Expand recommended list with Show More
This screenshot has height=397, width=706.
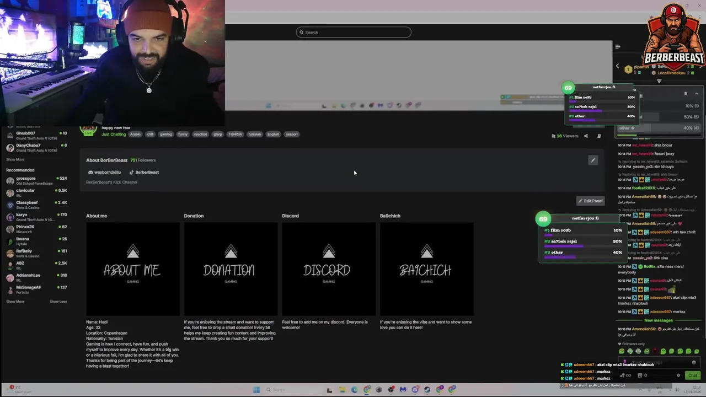15,302
